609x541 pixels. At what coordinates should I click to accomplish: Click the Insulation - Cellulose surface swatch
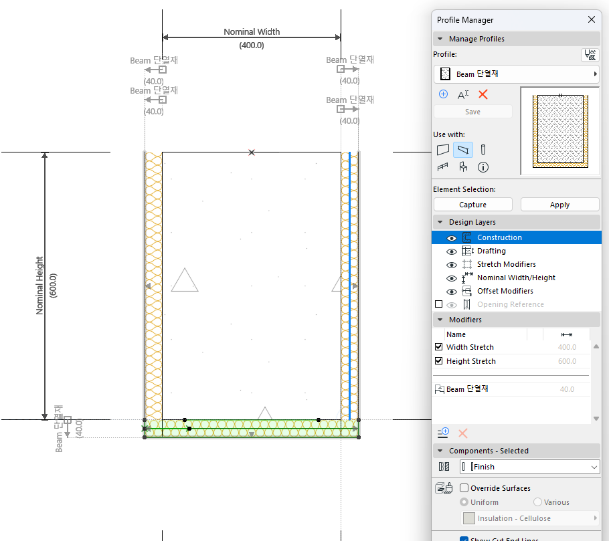coord(468,518)
